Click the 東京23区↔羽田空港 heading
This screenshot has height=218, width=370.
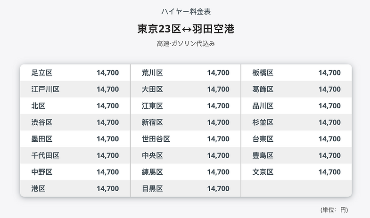click(x=185, y=29)
